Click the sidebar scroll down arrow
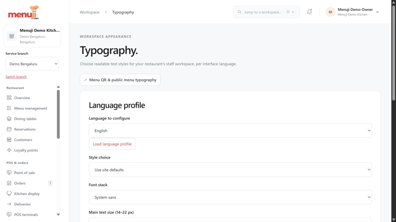The width and height of the screenshot is (396, 222). (58, 215)
